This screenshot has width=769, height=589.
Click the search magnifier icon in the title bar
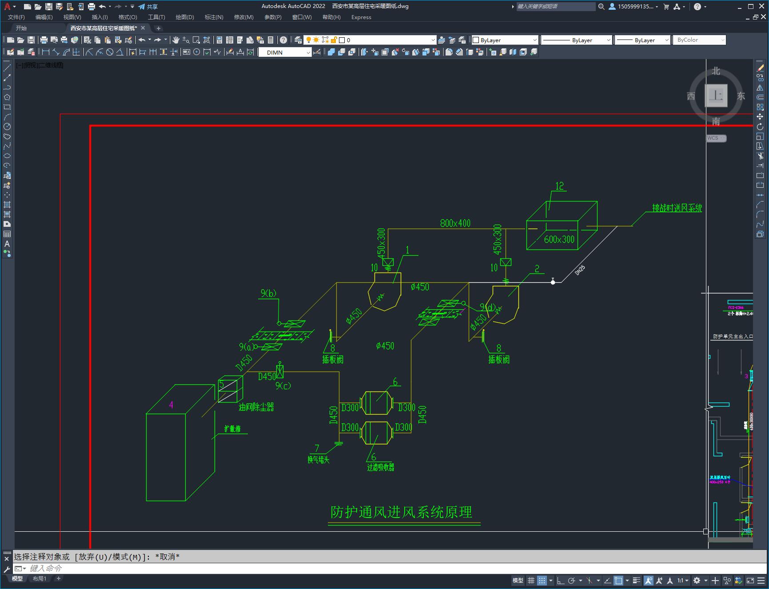602,6
